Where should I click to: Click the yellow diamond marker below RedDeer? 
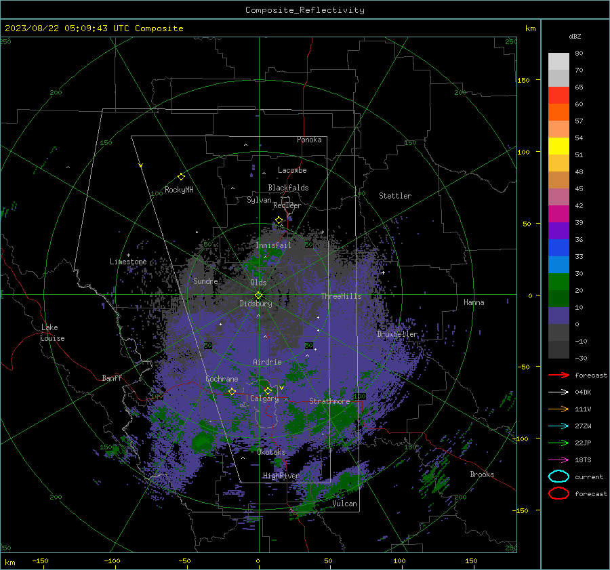279,220
